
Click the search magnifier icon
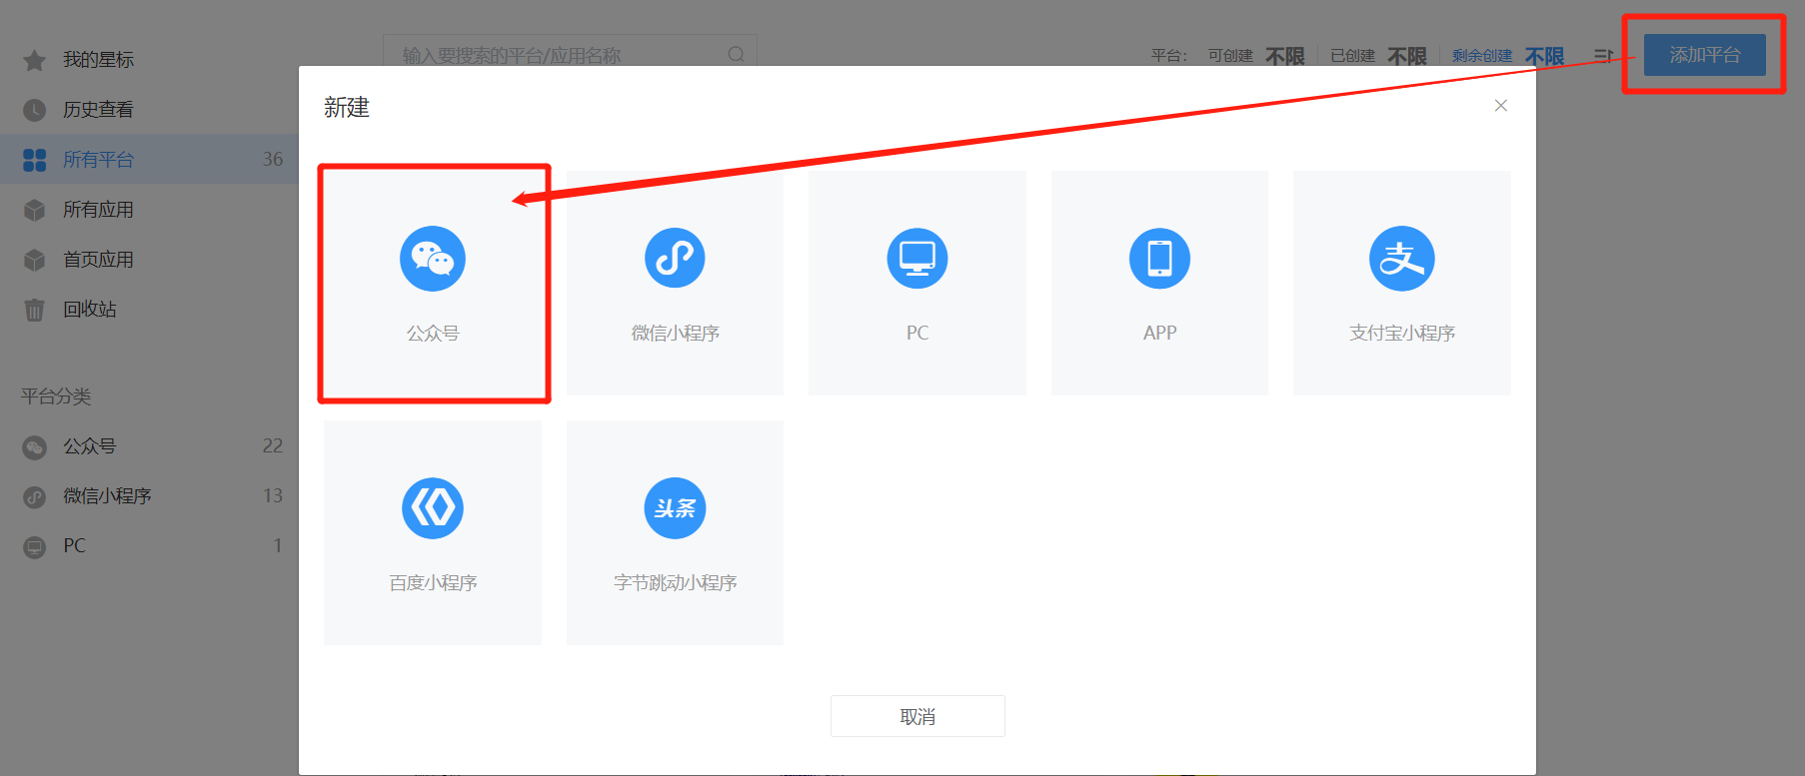736,55
